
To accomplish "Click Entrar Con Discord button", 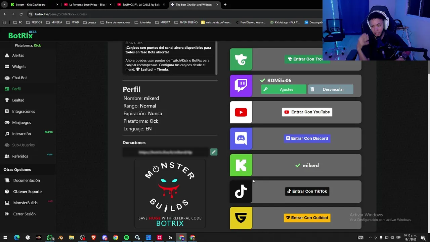I will pos(307,138).
